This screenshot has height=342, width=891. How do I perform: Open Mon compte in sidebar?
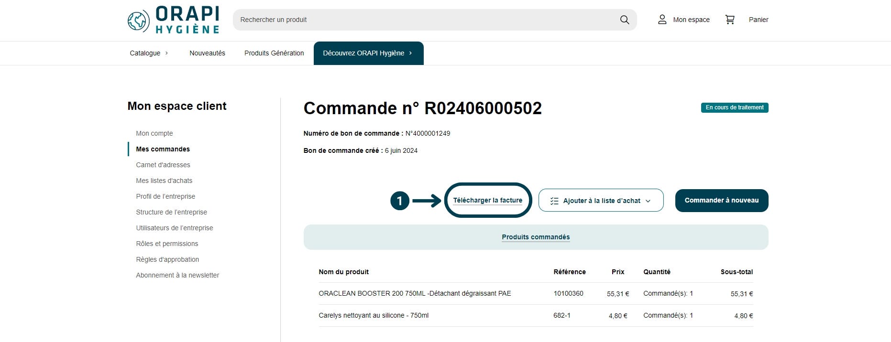154,133
